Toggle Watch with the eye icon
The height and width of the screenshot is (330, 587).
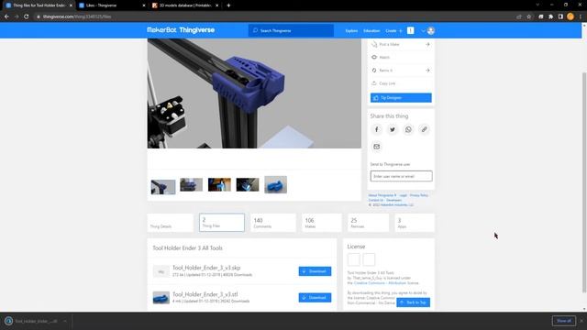click(x=374, y=57)
